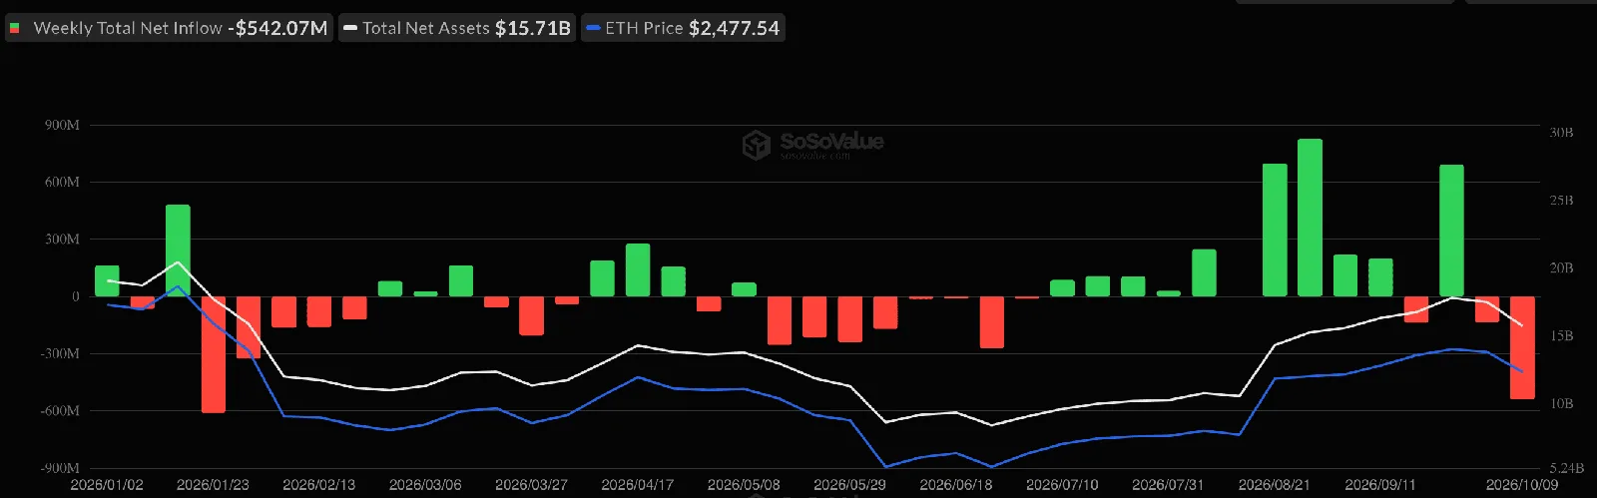Screen dimensions: 1597x498
Task: Click the 2026/04/17 date label
Action: tap(638, 485)
